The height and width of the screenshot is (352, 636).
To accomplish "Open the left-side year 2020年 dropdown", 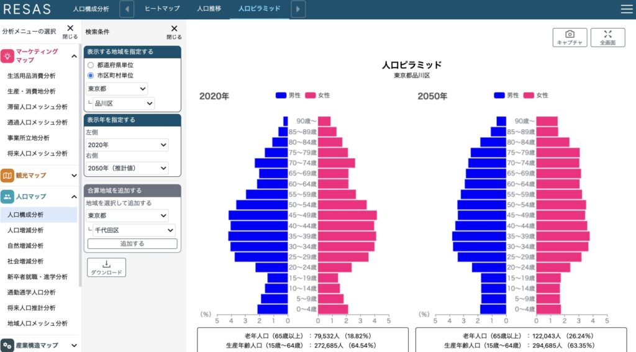I will click(127, 145).
